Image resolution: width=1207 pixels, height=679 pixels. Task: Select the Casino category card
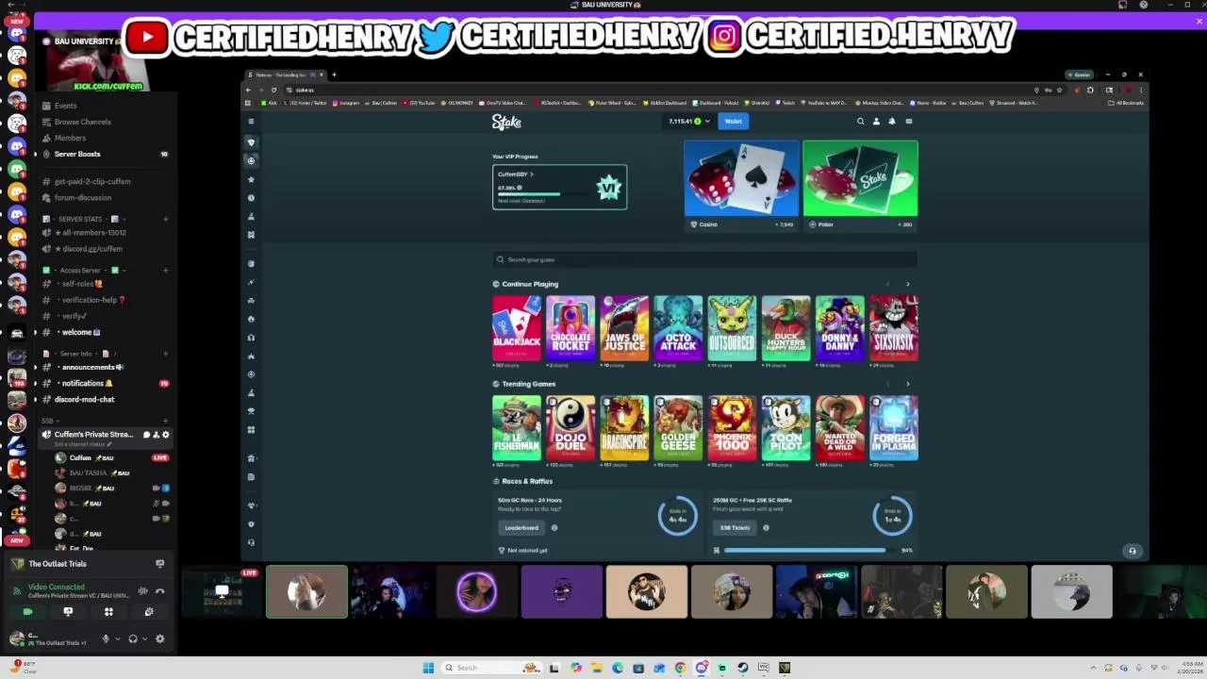tap(741, 185)
